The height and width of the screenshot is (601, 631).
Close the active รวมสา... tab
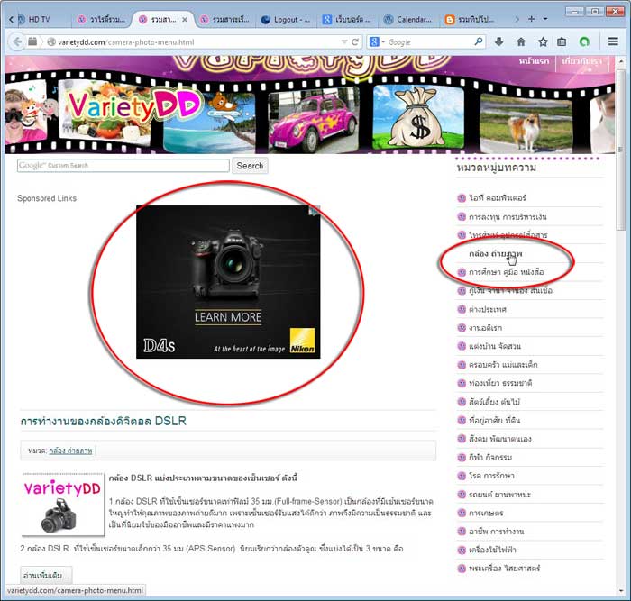coord(184,19)
